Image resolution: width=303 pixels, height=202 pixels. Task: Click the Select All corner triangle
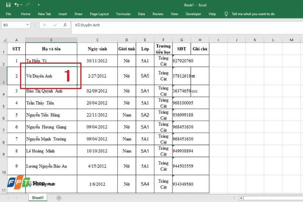[x=4, y=40]
